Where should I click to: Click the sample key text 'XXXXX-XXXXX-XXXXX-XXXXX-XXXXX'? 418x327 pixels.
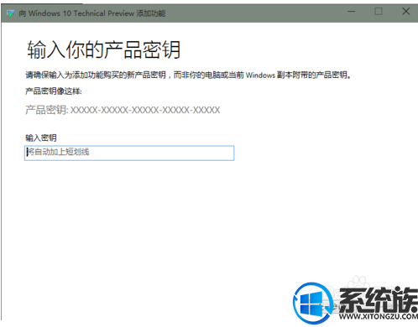point(145,110)
